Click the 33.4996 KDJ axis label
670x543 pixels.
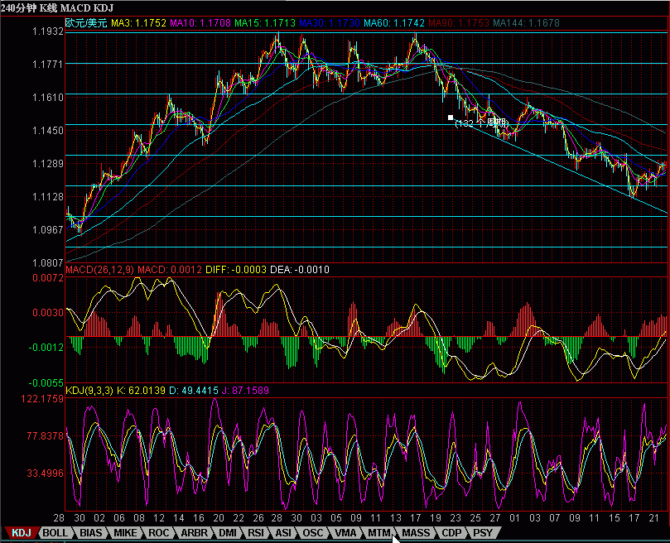tap(45, 473)
